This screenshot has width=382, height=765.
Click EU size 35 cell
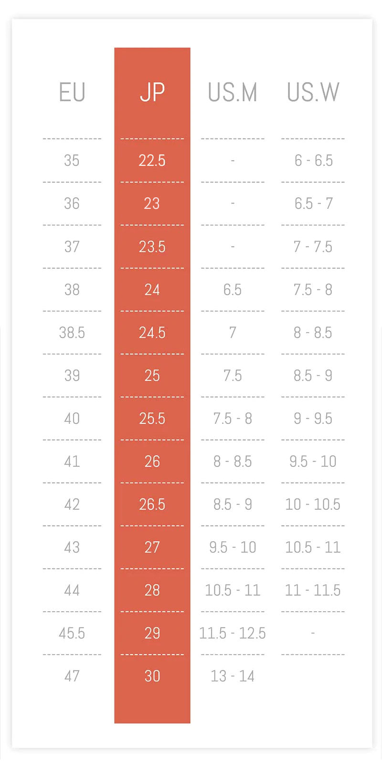point(72,161)
